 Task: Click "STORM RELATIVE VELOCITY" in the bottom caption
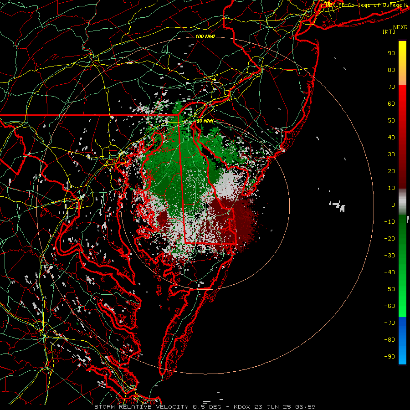click(x=142, y=407)
